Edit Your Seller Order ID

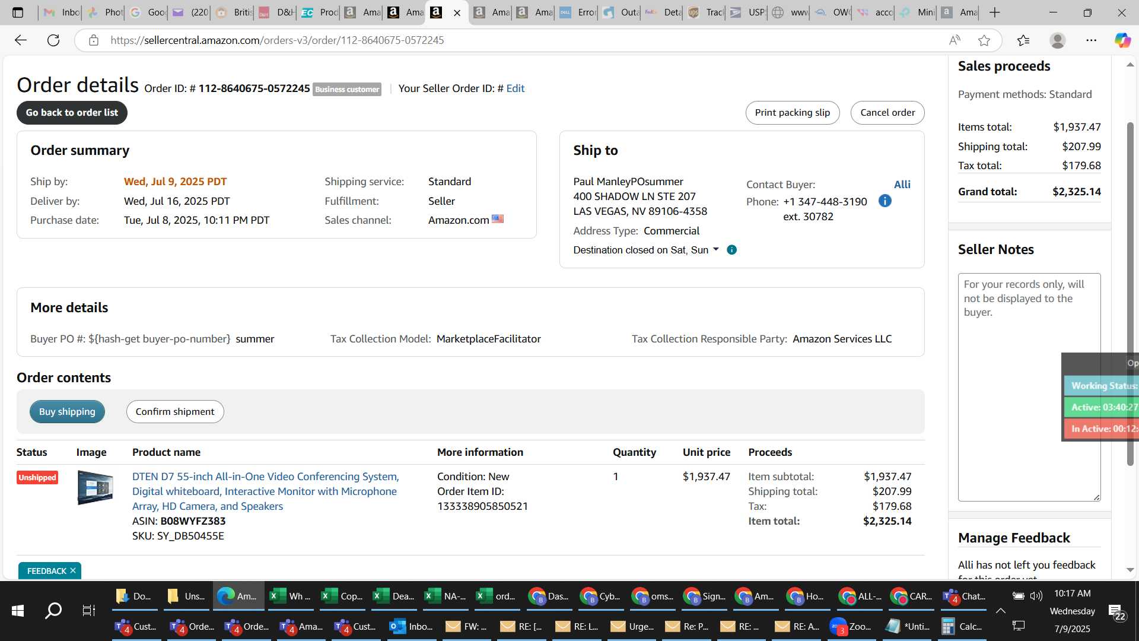coord(515,88)
